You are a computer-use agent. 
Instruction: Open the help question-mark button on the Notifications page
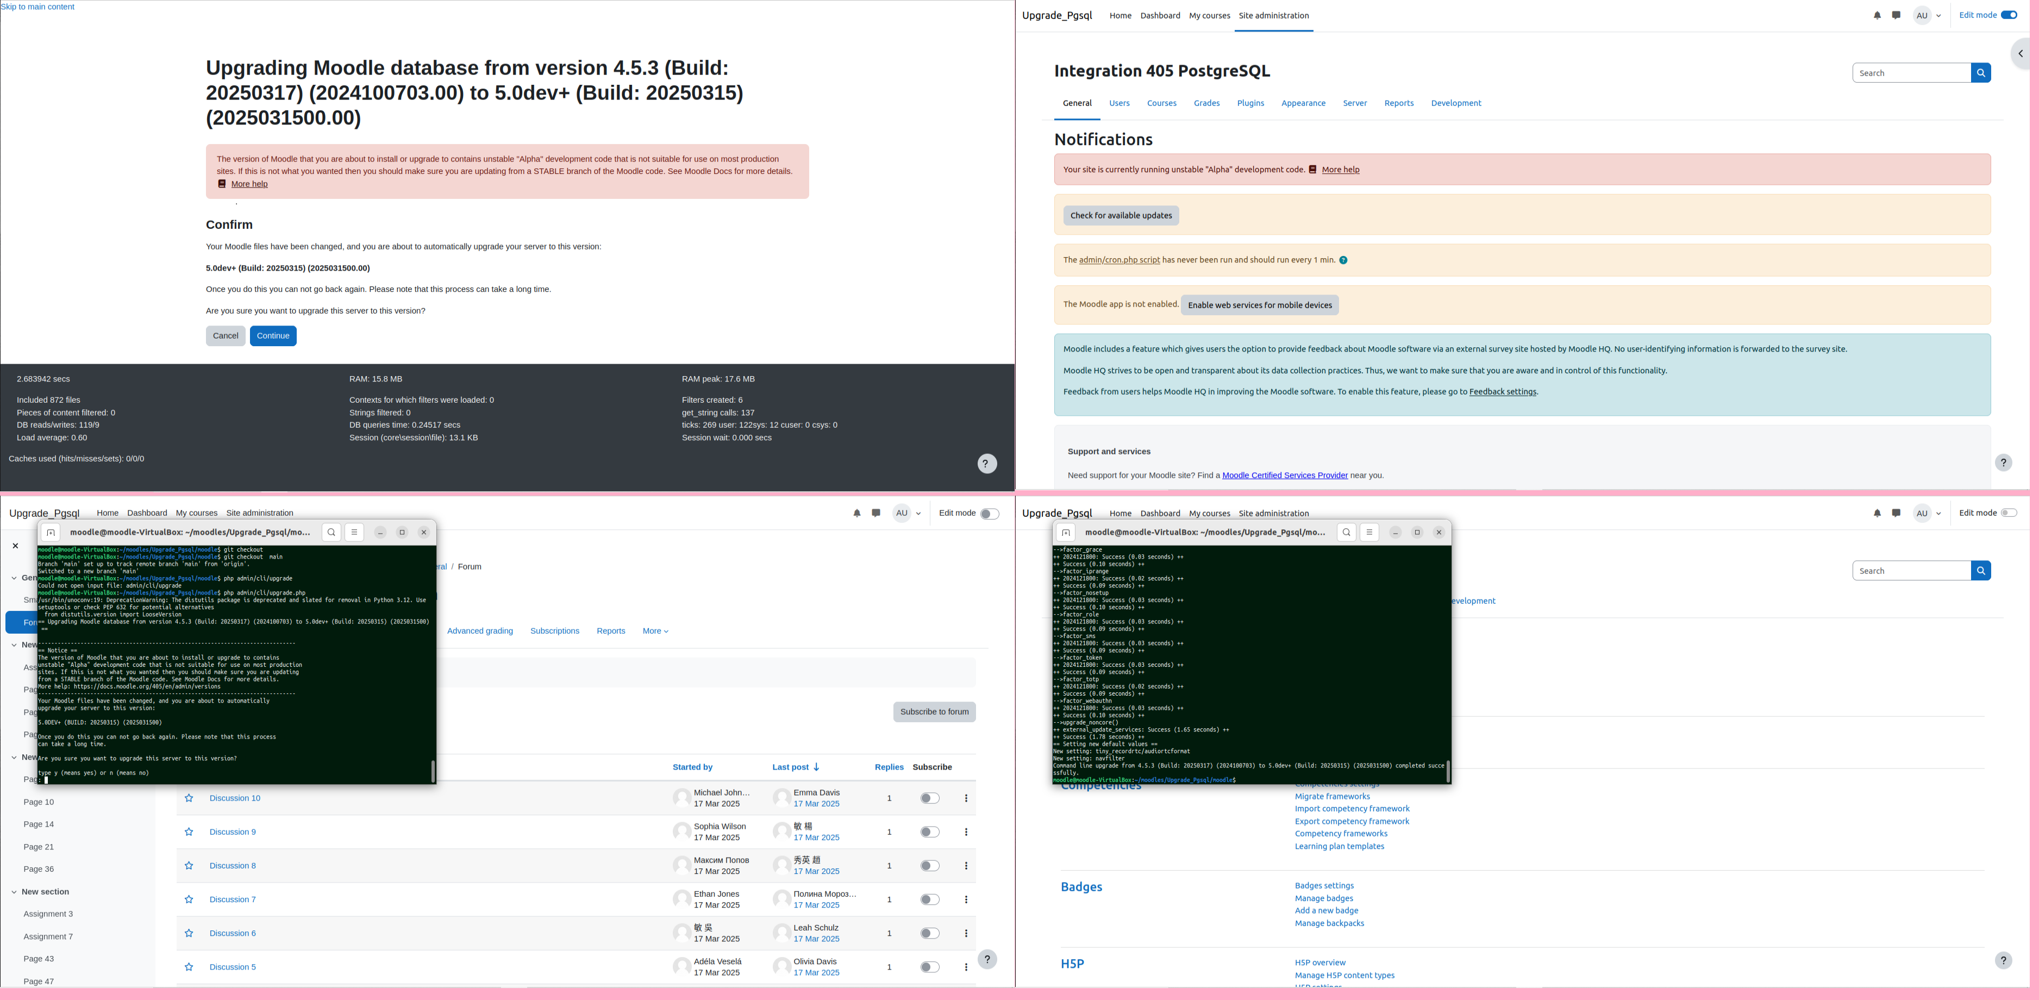(x=2003, y=462)
